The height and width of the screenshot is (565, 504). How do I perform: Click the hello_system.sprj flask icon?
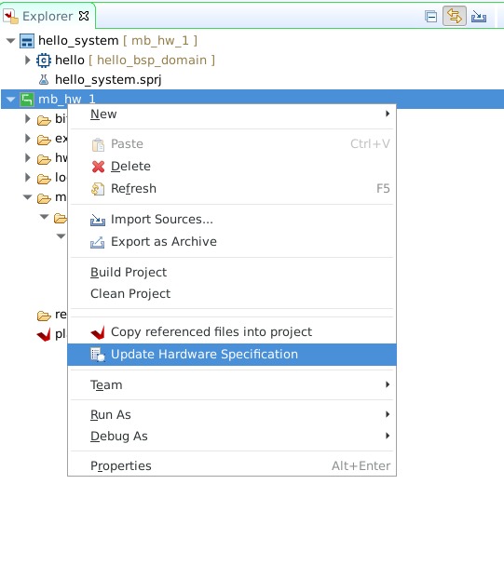point(44,80)
